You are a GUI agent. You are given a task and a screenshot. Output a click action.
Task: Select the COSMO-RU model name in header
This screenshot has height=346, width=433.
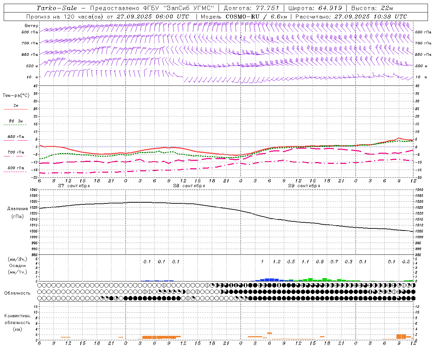[x=243, y=17]
